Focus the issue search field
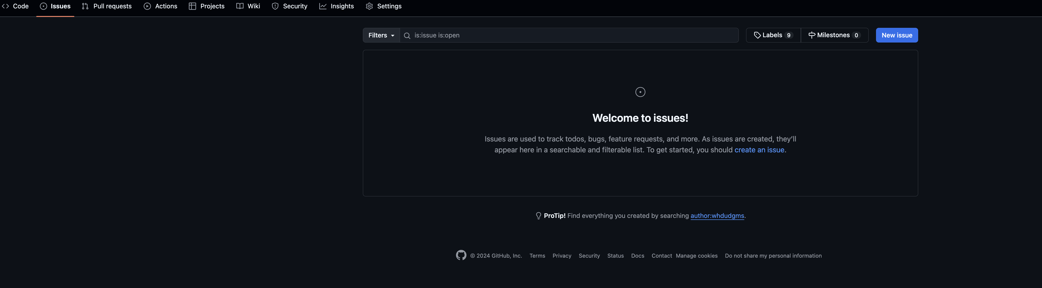The image size is (1042, 288). [569, 35]
